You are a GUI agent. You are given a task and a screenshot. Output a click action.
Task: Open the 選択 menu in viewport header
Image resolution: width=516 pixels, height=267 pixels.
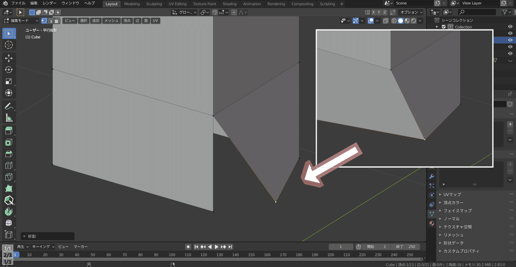coord(83,21)
